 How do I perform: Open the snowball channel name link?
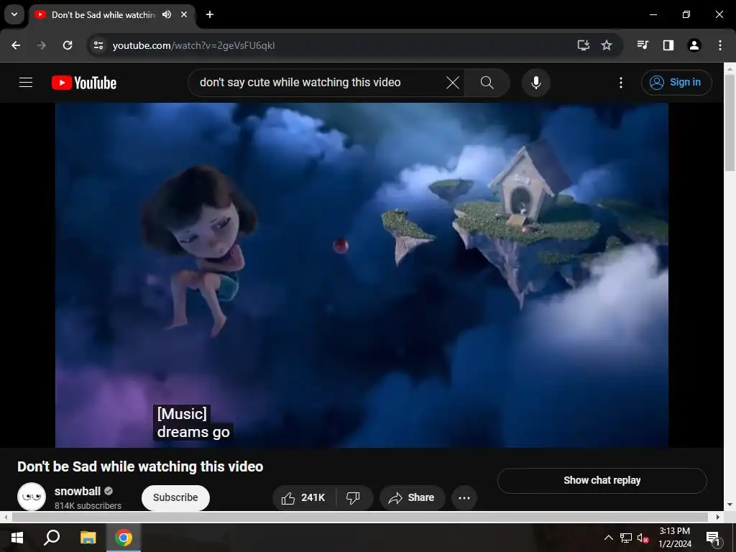tap(78, 491)
